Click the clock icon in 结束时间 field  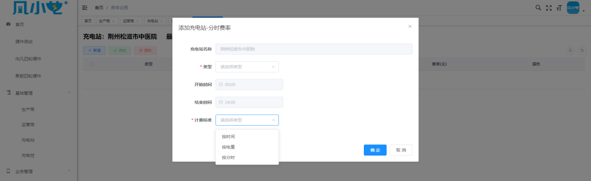(221, 102)
